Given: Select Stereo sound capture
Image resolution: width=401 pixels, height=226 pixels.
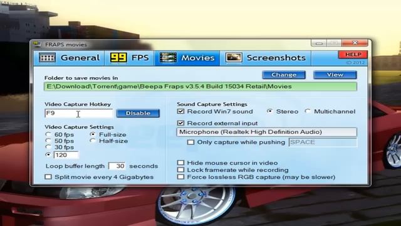Looking at the screenshot, I should pos(270,112).
